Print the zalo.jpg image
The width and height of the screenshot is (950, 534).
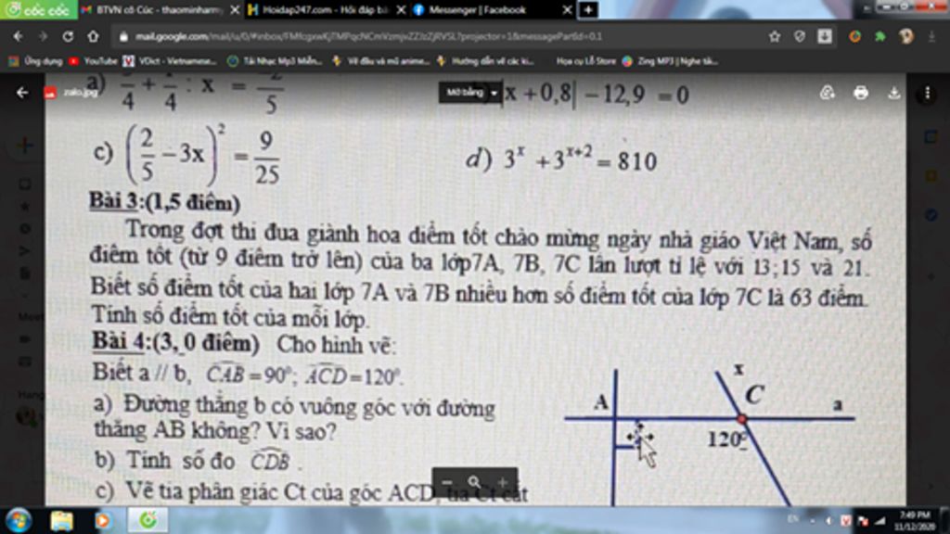coord(860,93)
